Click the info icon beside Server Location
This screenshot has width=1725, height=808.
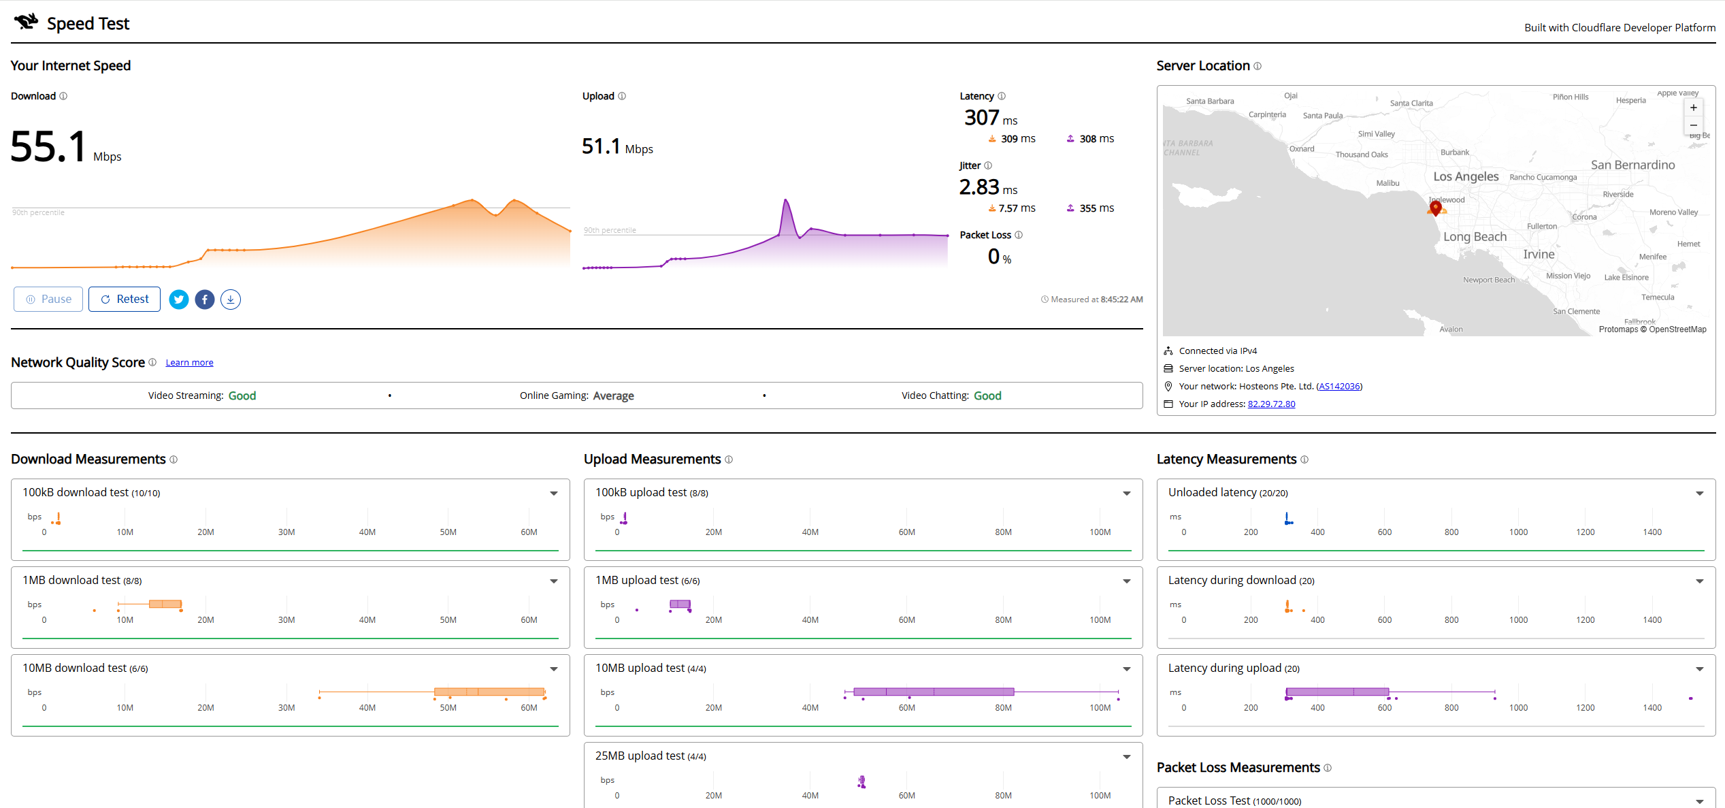1258,66
